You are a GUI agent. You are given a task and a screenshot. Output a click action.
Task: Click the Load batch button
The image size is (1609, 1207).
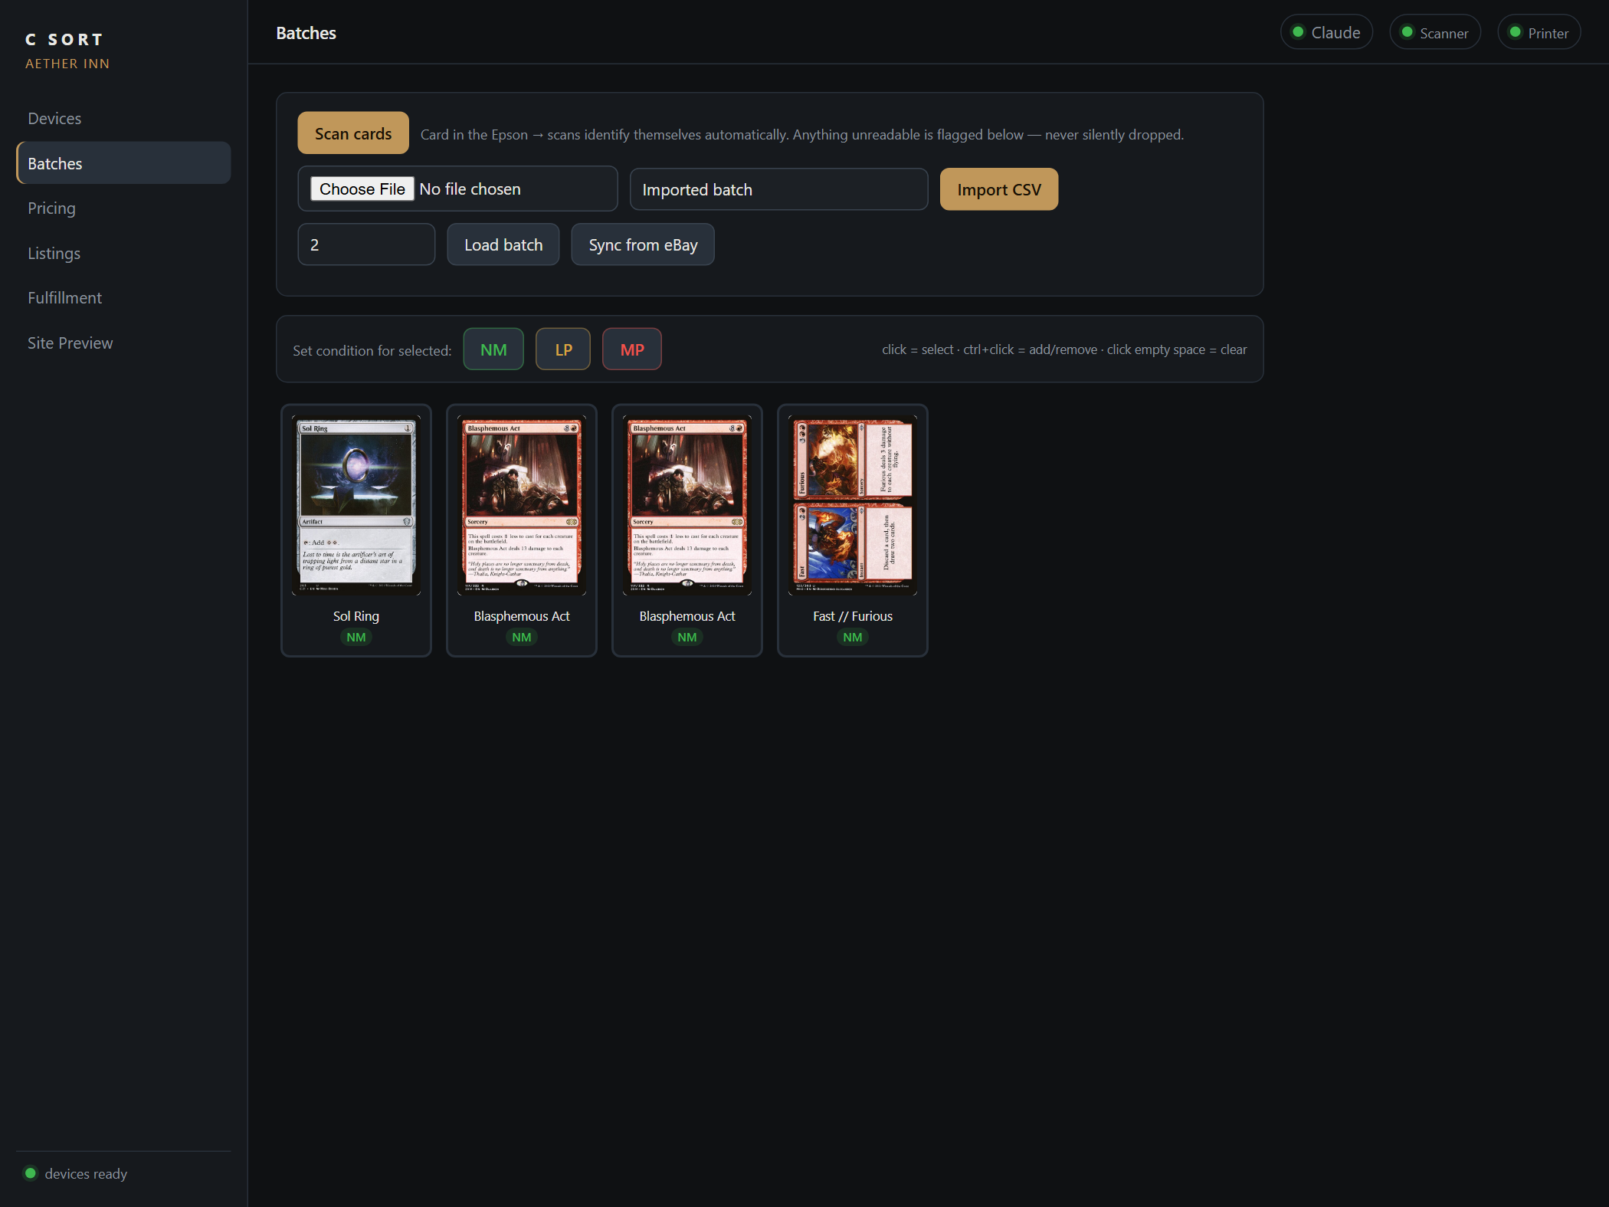point(503,244)
